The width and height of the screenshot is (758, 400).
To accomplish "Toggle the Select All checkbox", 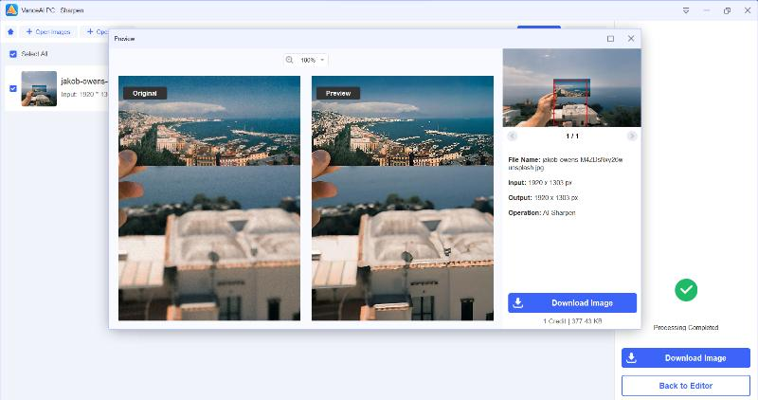I will [12, 54].
